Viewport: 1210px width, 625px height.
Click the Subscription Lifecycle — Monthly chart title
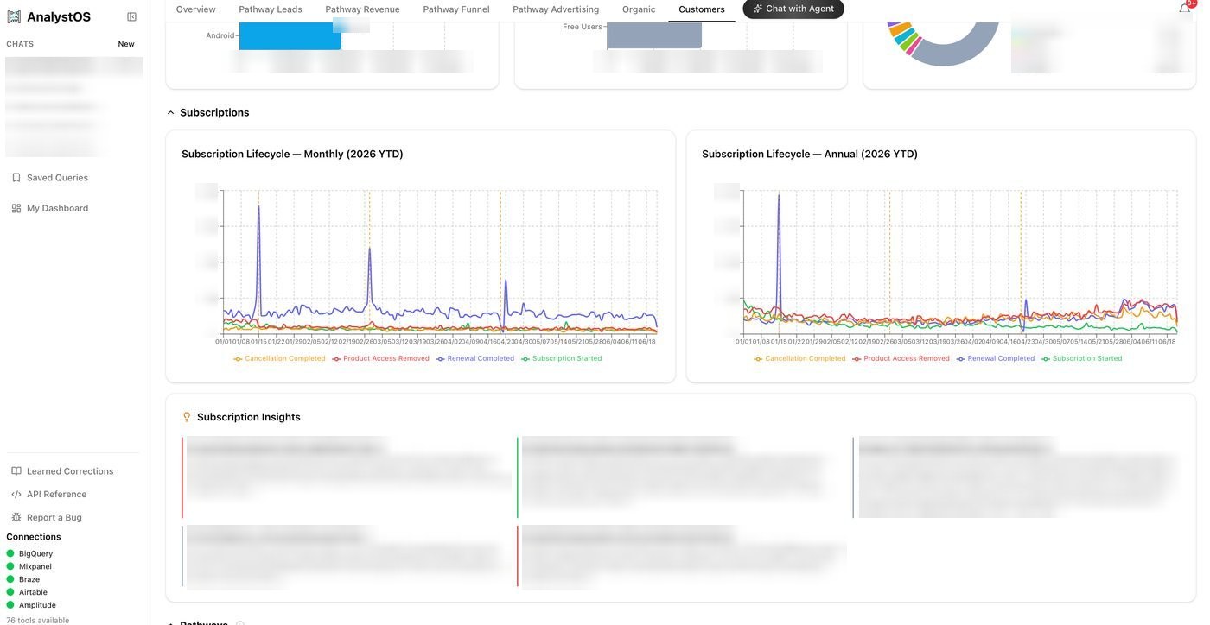tap(292, 154)
